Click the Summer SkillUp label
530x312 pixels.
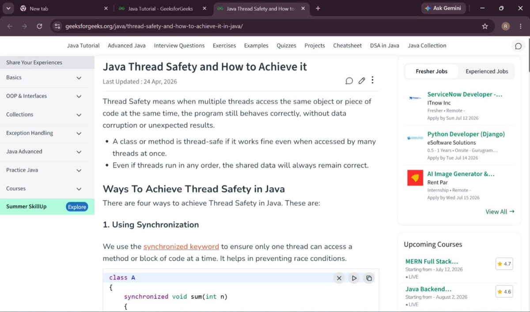(x=26, y=207)
